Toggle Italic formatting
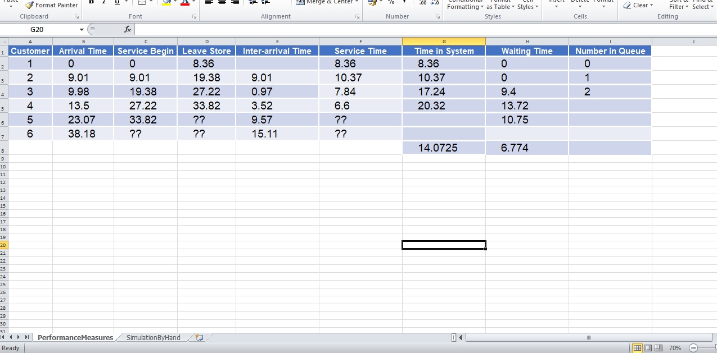Image resolution: width=717 pixels, height=353 pixels. tap(105, 3)
